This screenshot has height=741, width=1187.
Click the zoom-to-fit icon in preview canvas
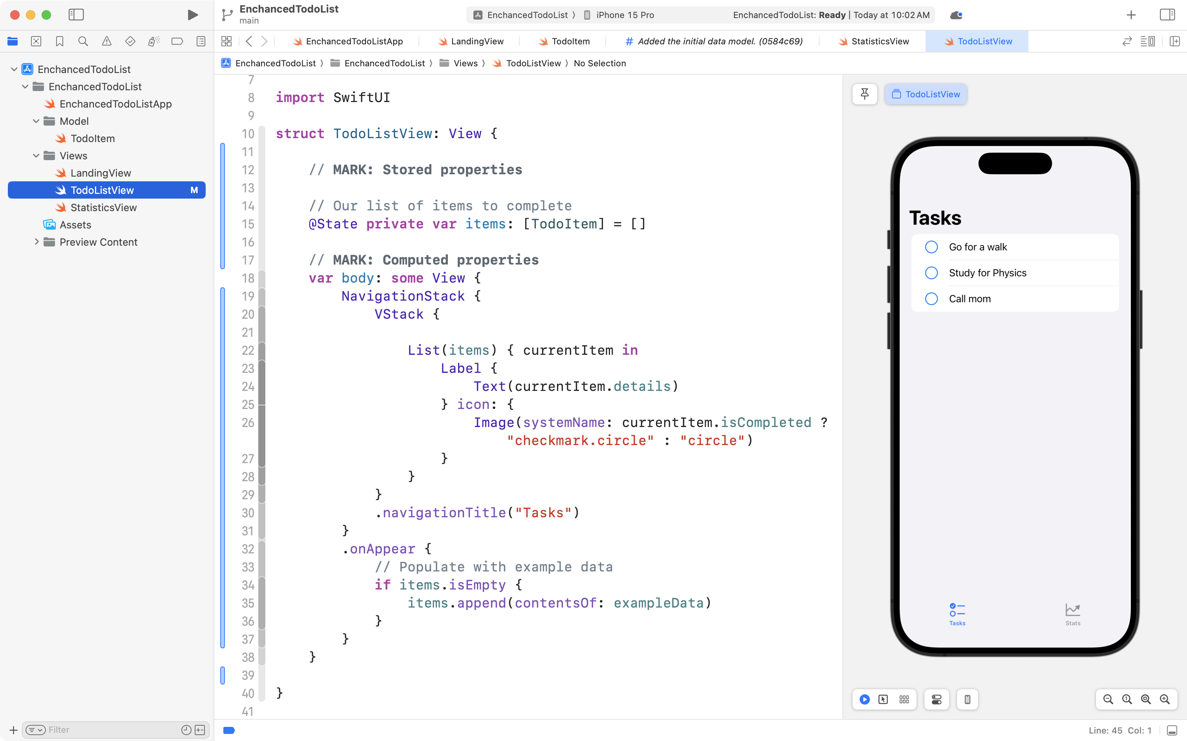[1145, 699]
